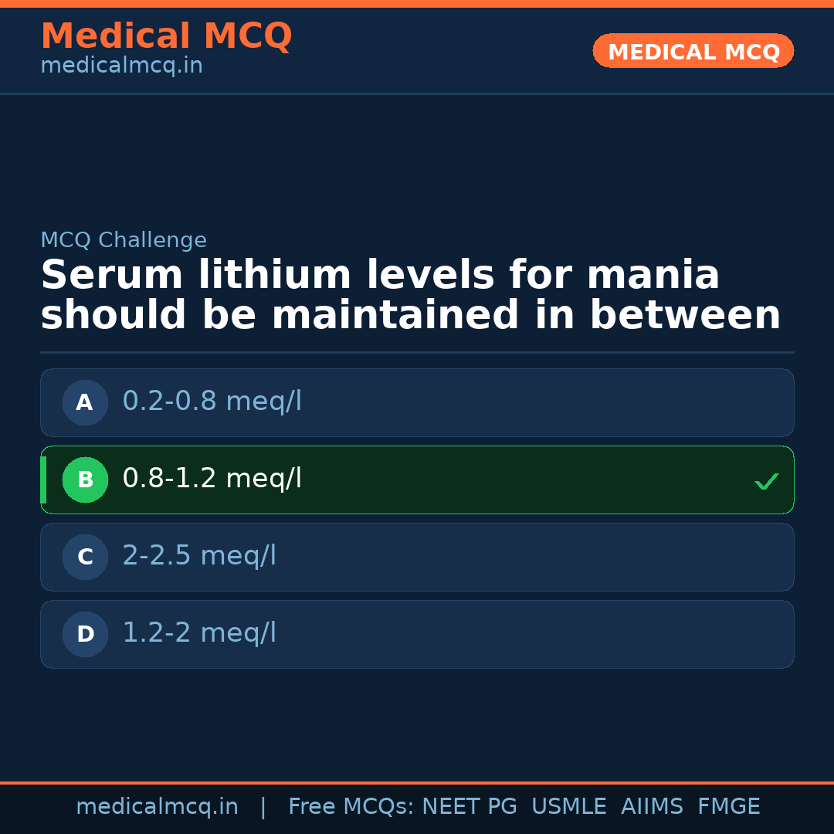Click "USMLE" in the footer bar
The width and height of the screenshot is (834, 834).
click(x=568, y=807)
